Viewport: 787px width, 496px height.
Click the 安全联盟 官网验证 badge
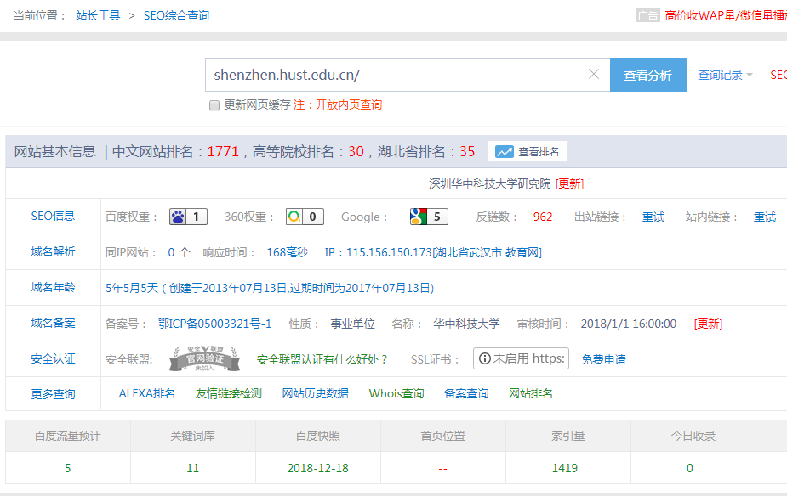204,358
